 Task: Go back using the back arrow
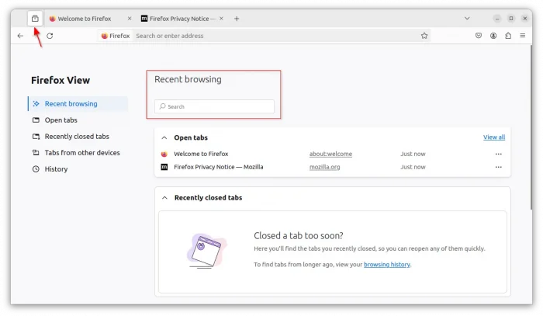coord(20,36)
